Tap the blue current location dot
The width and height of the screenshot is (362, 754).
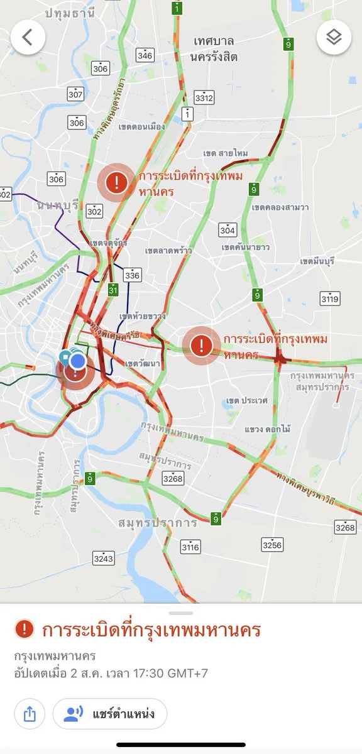[x=77, y=361]
